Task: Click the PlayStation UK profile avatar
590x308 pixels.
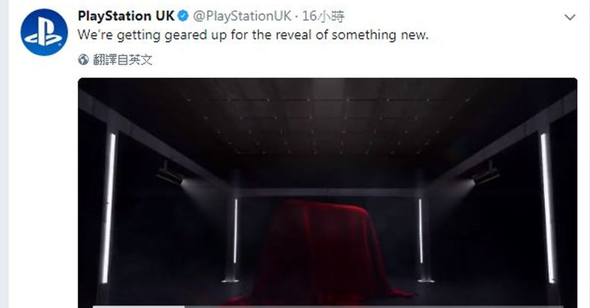Action: click(44, 32)
